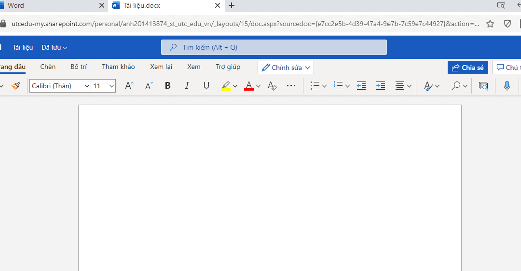This screenshot has height=271, width=521.
Task: Open the comments button
Action: 507,68
